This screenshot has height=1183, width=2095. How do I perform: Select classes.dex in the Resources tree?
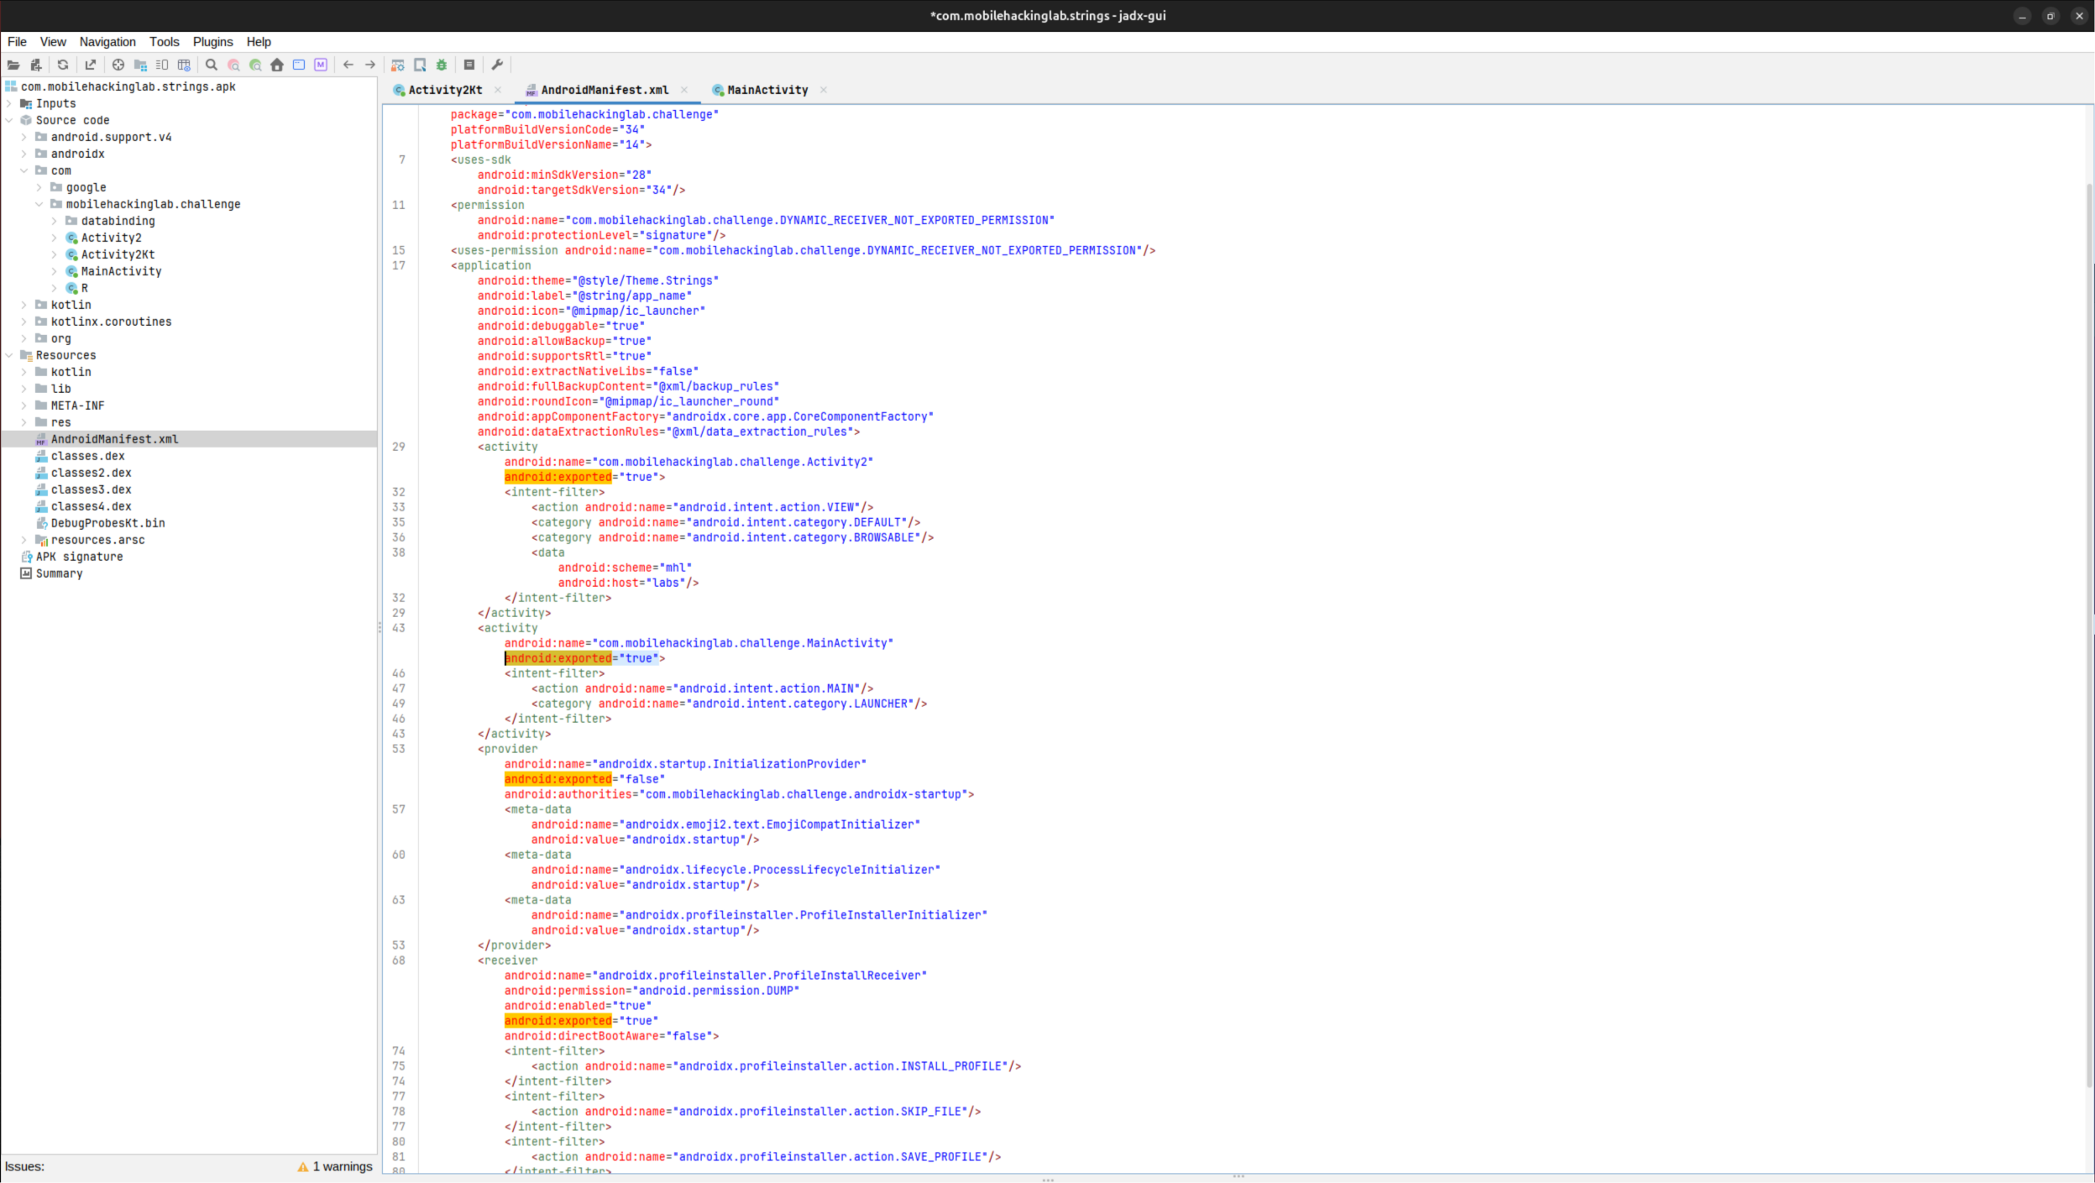coord(87,456)
